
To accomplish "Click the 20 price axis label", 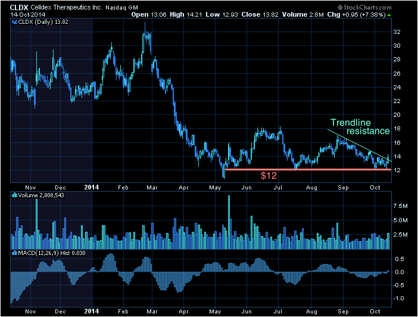I will pyautogui.click(x=397, y=115).
